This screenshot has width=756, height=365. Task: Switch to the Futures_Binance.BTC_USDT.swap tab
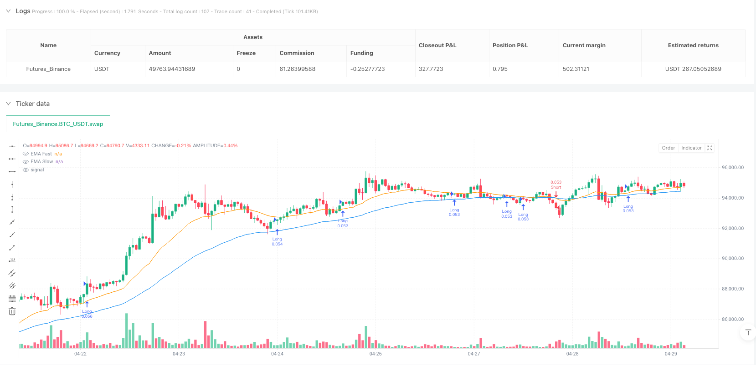pos(58,124)
